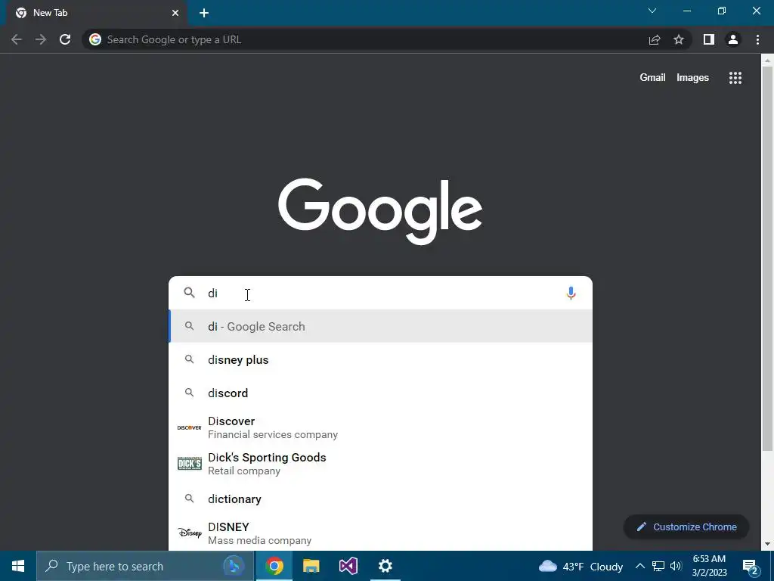Show hidden tray icons chevron

(639, 566)
